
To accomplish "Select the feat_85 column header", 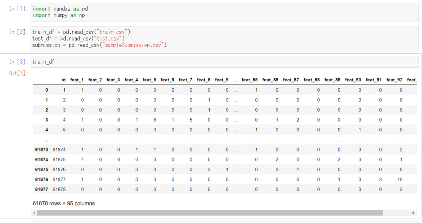I will (x=250, y=80).
